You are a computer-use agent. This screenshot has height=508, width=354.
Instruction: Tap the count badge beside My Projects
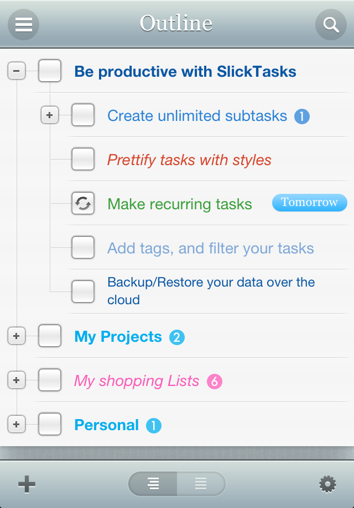176,337
